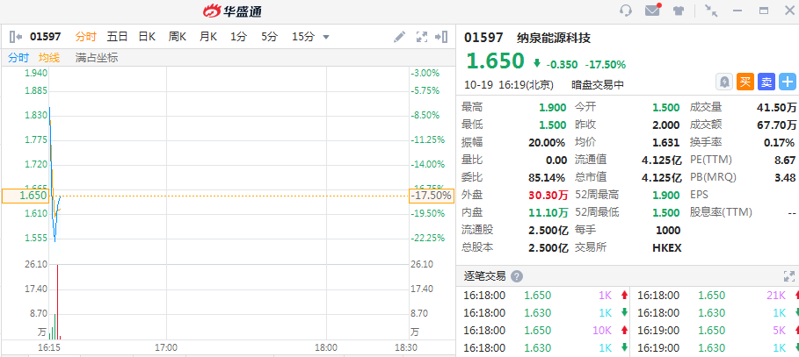
Task: Click 成交量 value 41.50万
Action: pyautogui.click(x=776, y=107)
